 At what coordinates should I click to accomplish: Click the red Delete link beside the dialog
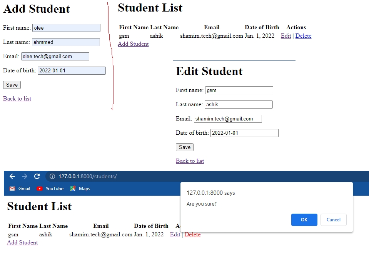pyautogui.click(x=192, y=234)
